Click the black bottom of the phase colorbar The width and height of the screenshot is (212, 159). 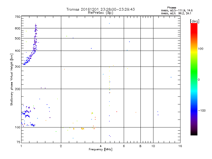coord(194,134)
